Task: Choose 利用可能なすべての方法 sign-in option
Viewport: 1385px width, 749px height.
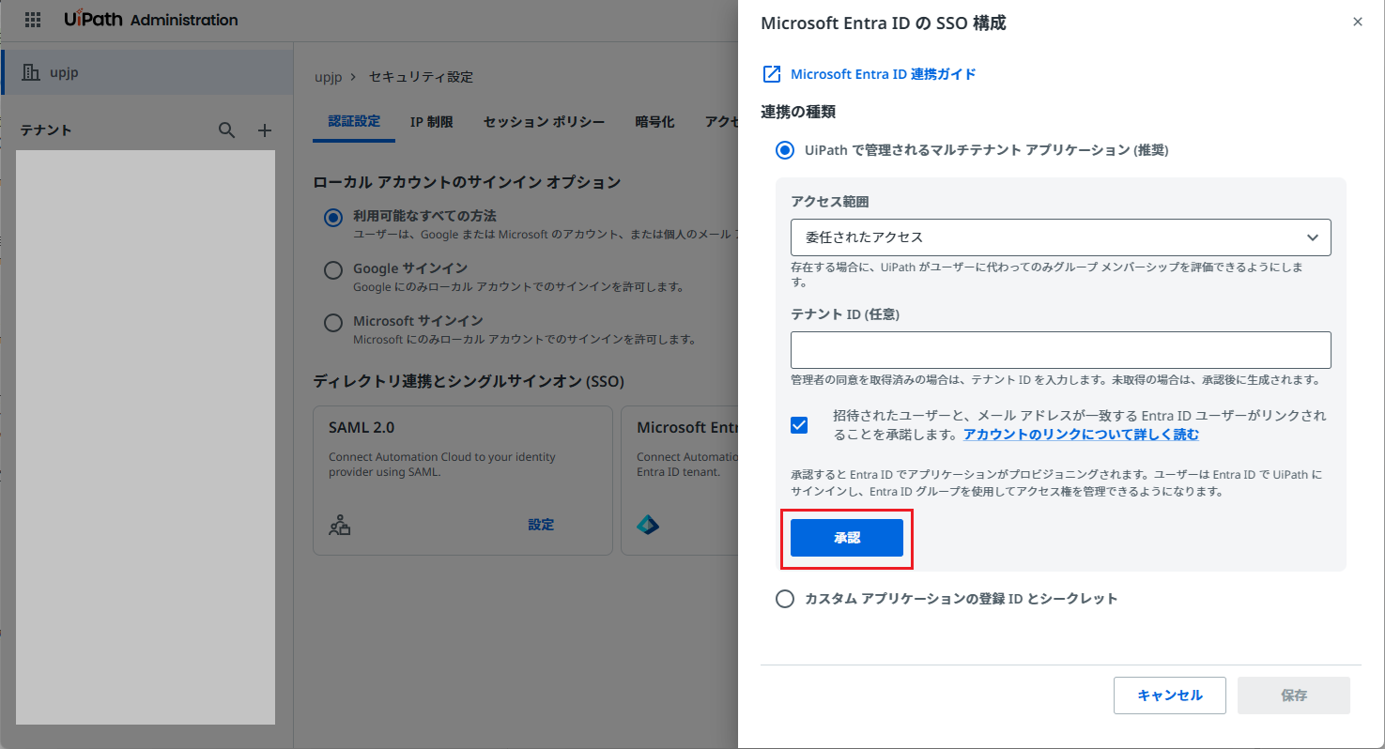Action: click(x=333, y=218)
